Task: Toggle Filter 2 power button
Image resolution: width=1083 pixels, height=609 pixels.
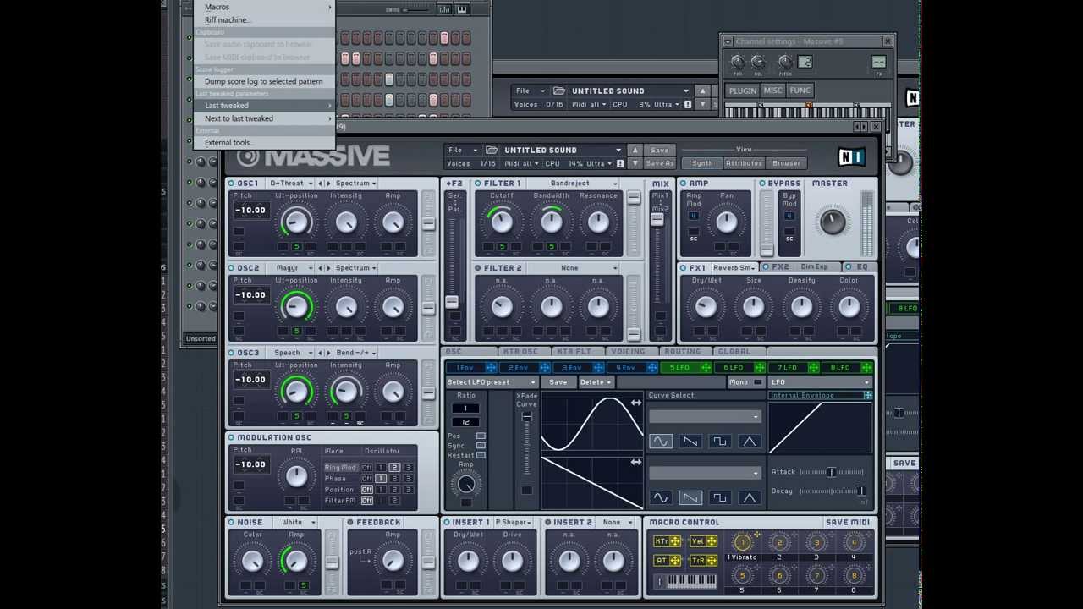Action: [478, 268]
